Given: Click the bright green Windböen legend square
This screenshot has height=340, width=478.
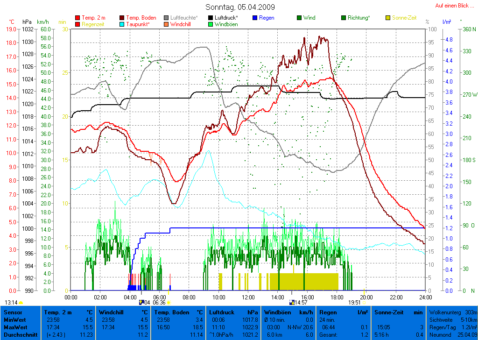Looking at the screenshot, I should [x=211, y=24].
